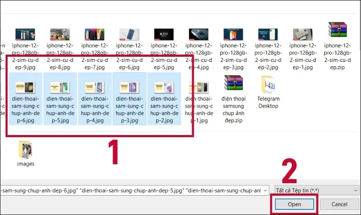The width and height of the screenshot is (361, 215).
Task: Click the label iphone-12-pro-128gb-2-sim-cu-dep-9.jpg
Action: [x=25, y=56]
